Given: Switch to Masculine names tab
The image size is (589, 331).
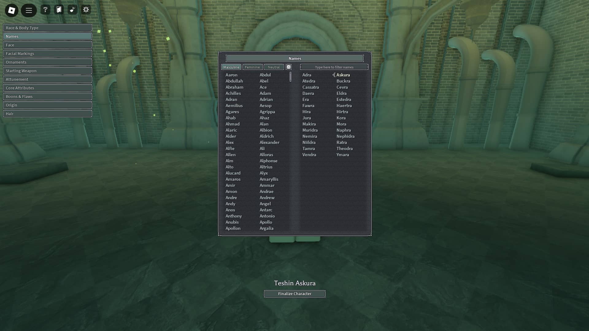Looking at the screenshot, I should [231, 67].
